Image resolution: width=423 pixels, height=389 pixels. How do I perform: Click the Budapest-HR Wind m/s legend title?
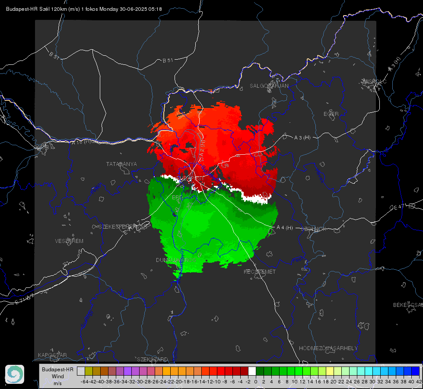(57, 376)
